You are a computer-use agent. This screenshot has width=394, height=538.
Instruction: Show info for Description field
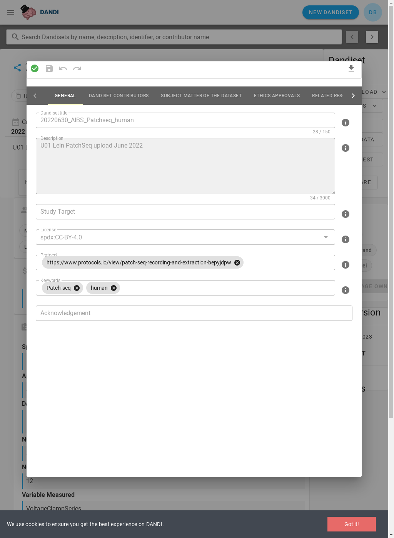coord(346,148)
